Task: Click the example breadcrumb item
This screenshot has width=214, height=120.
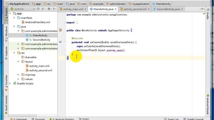Action: [x=97, y=4]
